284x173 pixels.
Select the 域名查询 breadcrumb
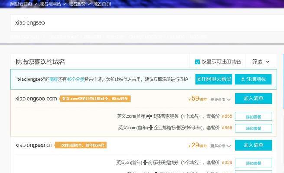[102, 4]
